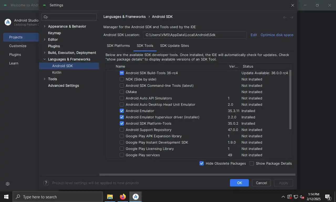Check Android SDK Command-line Tools (latest)

coord(122,85)
